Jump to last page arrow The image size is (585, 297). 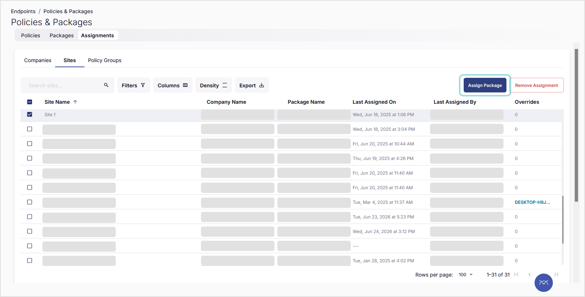[556, 274]
